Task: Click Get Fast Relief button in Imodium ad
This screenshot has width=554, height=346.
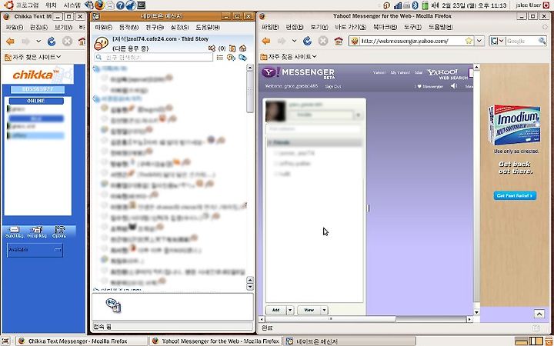Action: (515, 195)
